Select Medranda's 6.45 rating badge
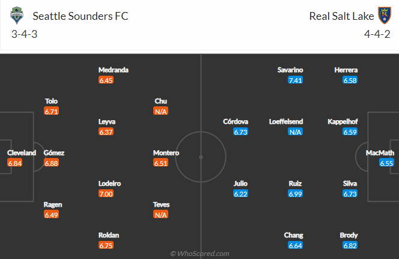Image resolution: width=399 pixels, height=259 pixels. 106,80
